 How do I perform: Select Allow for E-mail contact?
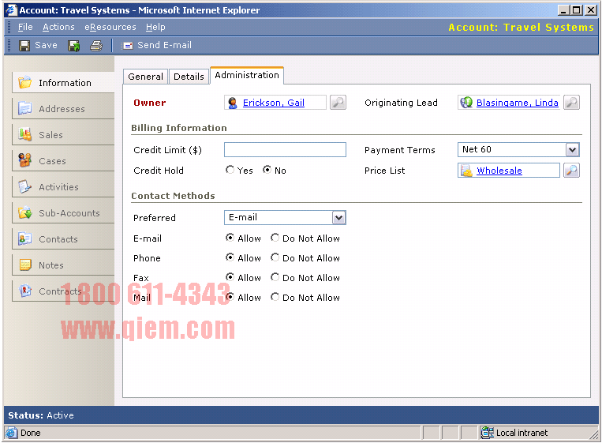pos(230,238)
